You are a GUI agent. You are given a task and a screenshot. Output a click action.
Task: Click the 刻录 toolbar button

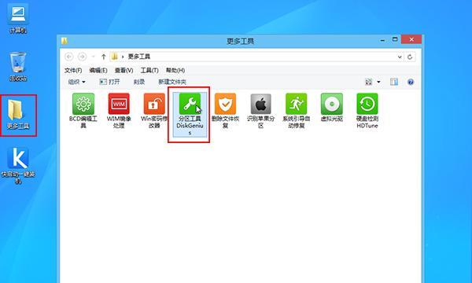tap(138, 82)
